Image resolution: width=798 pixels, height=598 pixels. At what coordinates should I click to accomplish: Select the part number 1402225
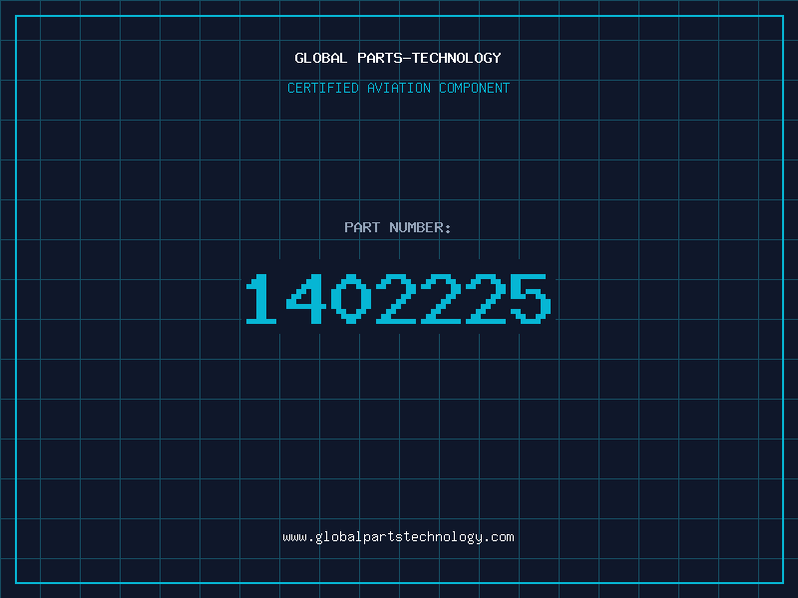(x=398, y=298)
